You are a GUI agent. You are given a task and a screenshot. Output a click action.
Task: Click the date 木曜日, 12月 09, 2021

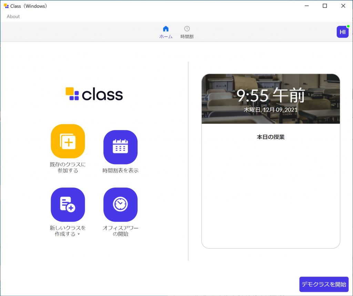pyautogui.click(x=271, y=110)
